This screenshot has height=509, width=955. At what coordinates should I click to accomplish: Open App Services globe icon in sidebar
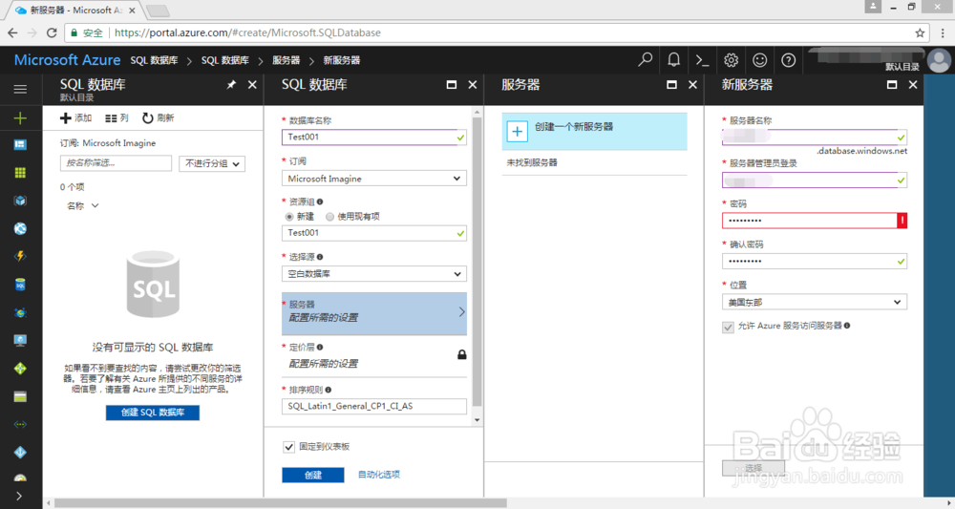coord(20,228)
